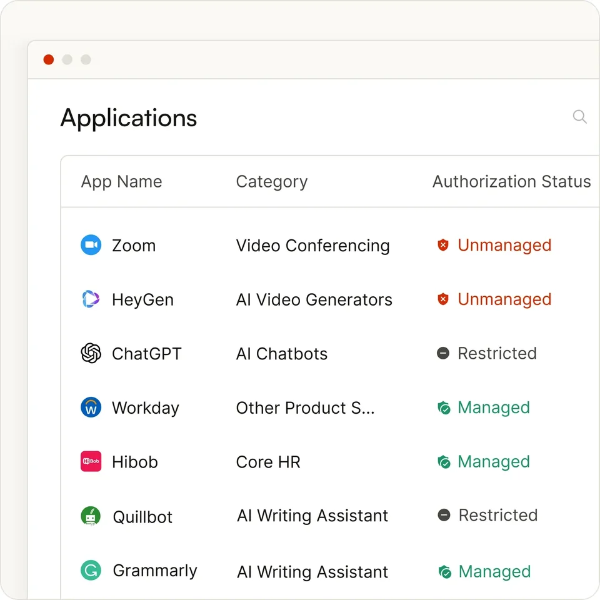Select the Quillbot app name

(x=142, y=517)
